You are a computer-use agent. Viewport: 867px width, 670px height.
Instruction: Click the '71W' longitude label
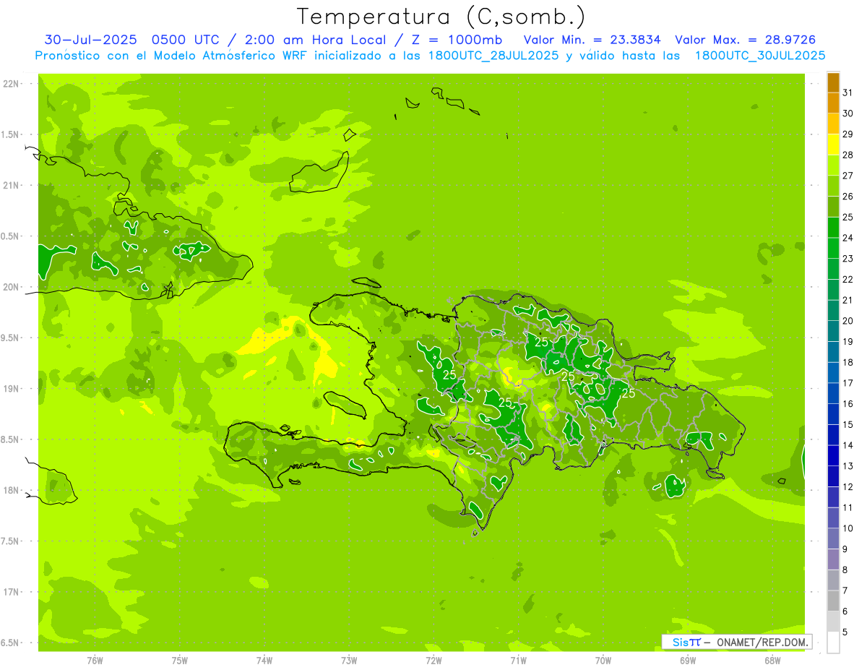pyautogui.click(x=518, y=661)
